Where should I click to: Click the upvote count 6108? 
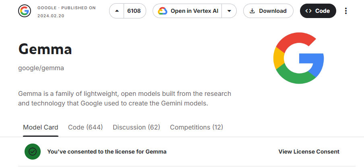(x=134, y=11)
